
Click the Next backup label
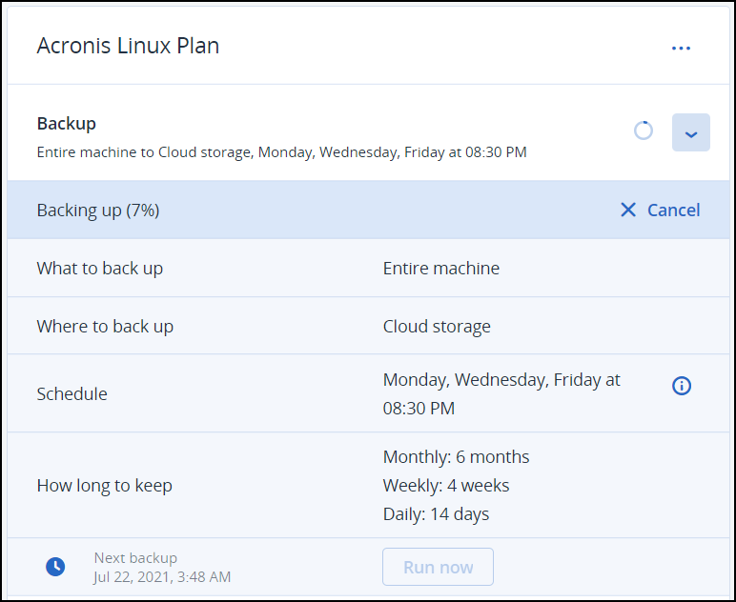[135, 558]
